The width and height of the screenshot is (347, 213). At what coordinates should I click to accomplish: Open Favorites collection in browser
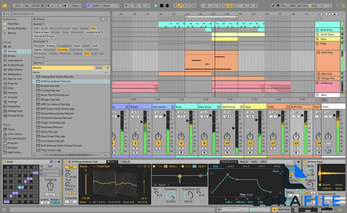(x=13, y=24)
